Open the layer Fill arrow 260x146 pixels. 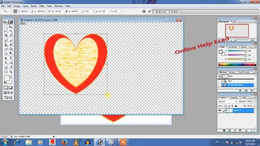[255, 105]
